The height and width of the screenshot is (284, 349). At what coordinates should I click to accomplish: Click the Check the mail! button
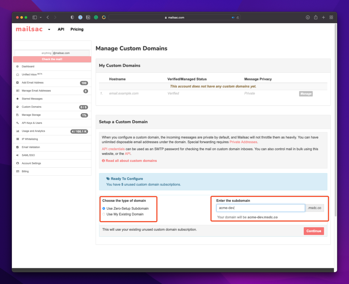[x=52, y=59]
